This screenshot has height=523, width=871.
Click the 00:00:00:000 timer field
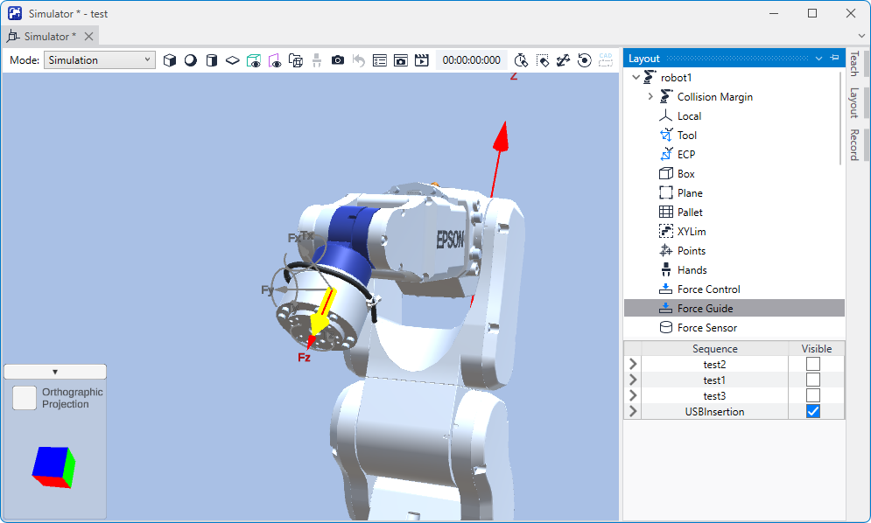[472, 60]
